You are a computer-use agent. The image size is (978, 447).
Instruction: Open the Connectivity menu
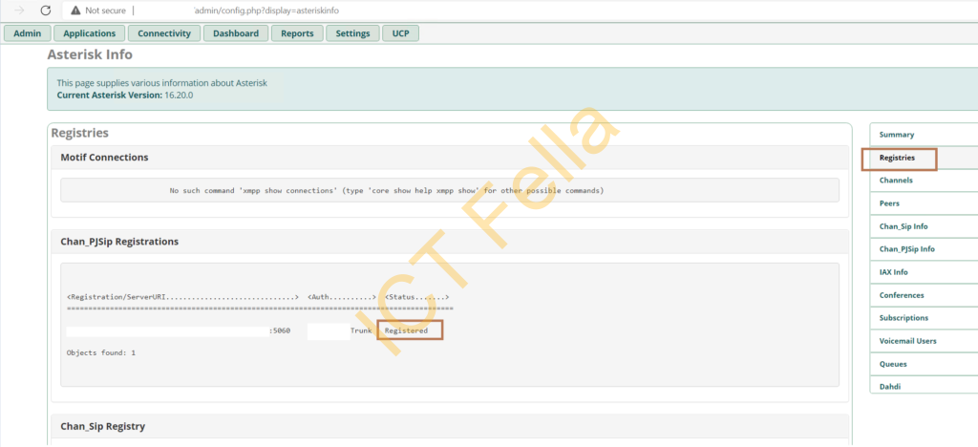tap(164, 33)
